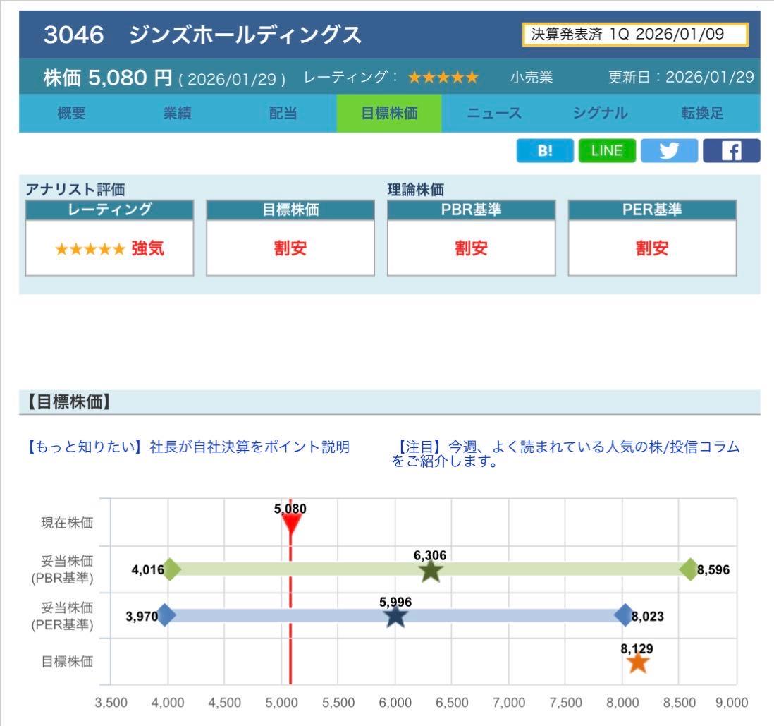Viewport: 774px width, 726px height.
Task: Switch to the シグナル tab
Action: point(600,113)
